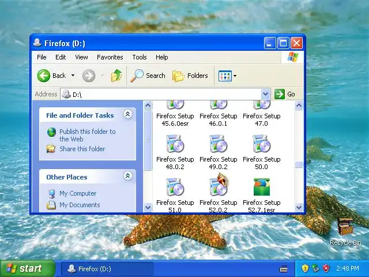369x277 pixels.
Task: Minimize the Firefox (D:) window
Action: click(x=270, y=43)
